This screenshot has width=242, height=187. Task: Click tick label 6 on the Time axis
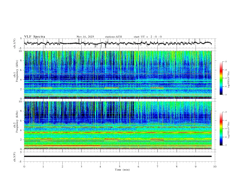click(x=139, y=167)
